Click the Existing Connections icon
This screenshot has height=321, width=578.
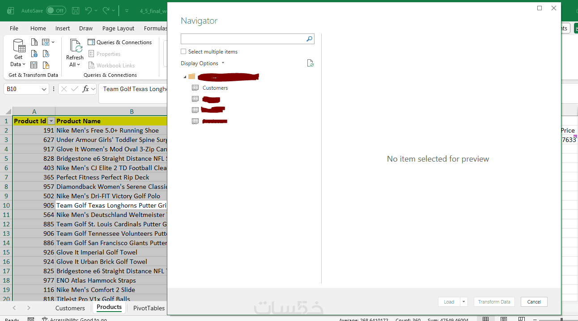pos(46,65)
